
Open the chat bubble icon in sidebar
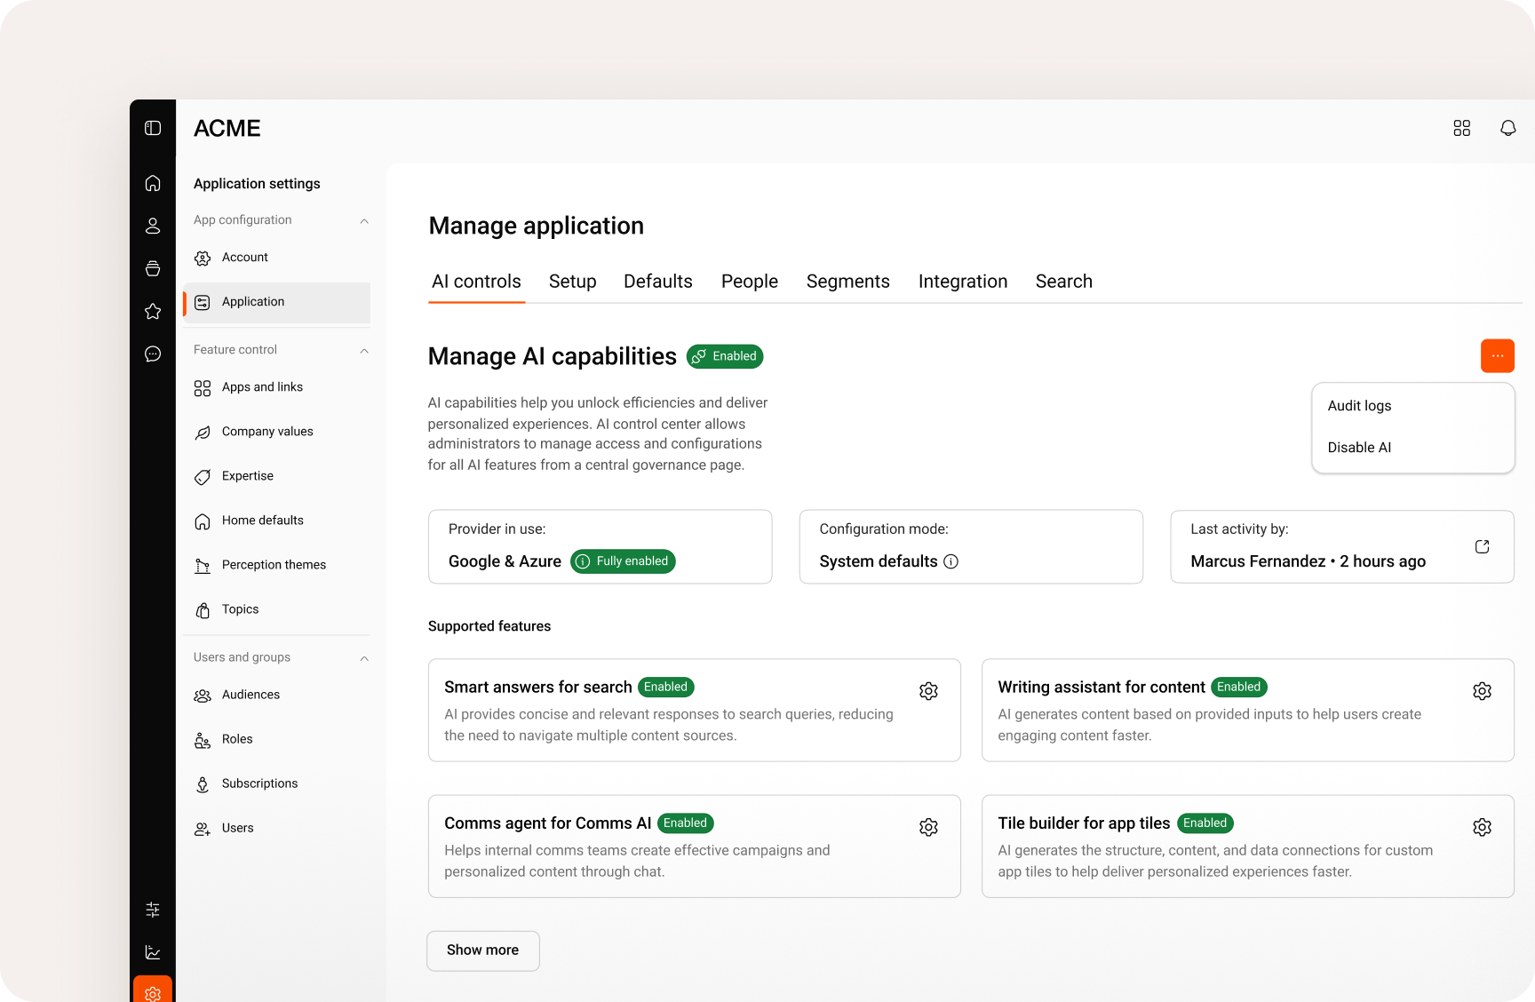click(153, 354)
